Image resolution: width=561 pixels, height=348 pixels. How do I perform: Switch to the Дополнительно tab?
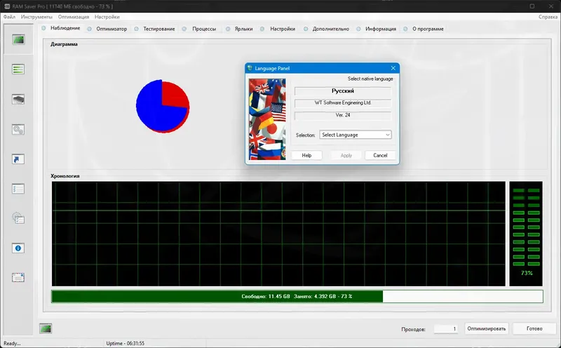330,29
